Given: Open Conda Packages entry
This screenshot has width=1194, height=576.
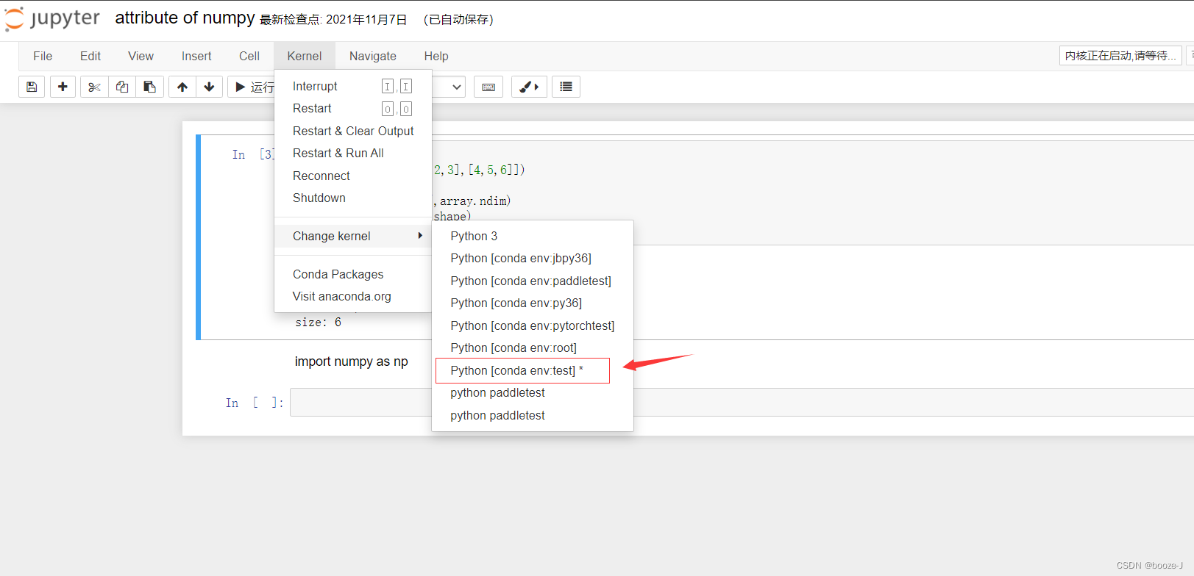Looking at the screenshot, I should click(x=352, y=274).
